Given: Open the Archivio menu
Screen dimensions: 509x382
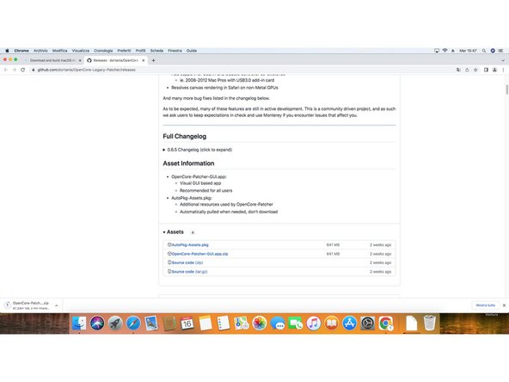Looking at the screenshot, I should [x=40, y=51].
